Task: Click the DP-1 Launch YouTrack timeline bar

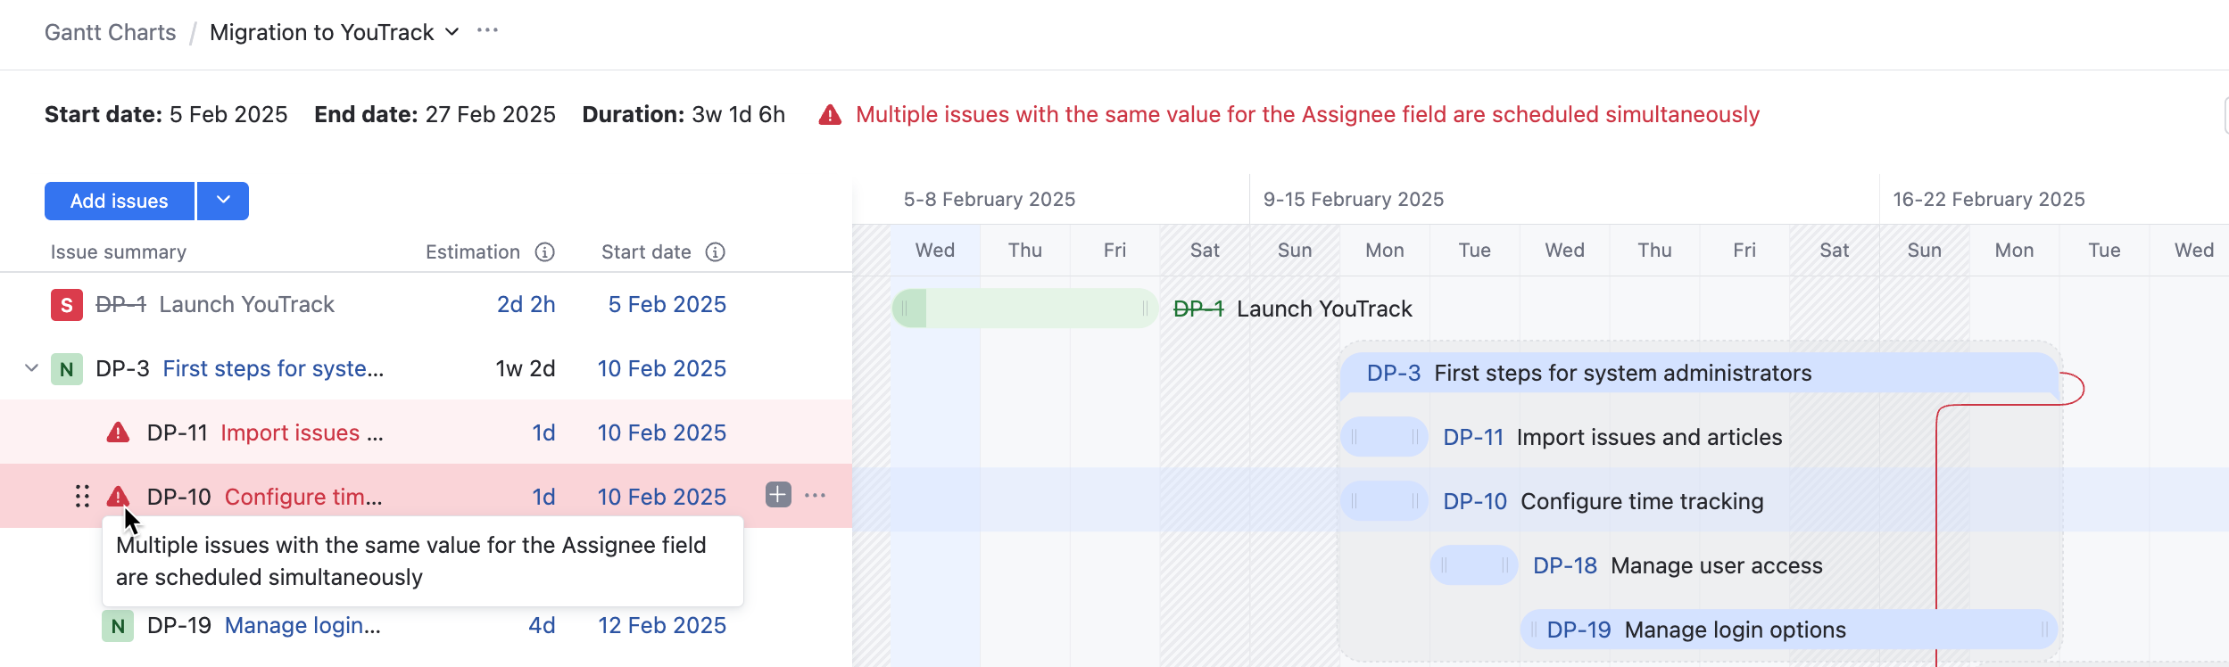Action: (1024, 309)
